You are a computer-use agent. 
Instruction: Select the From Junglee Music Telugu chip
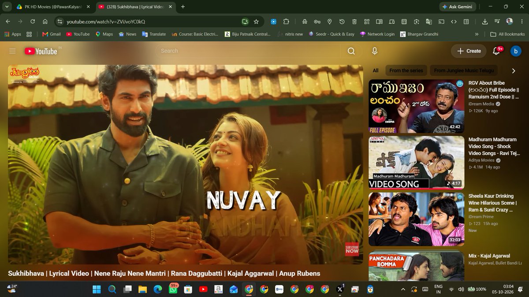click(464, 71)
